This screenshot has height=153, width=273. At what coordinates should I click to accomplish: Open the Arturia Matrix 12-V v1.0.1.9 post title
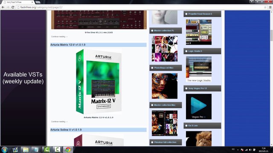[68, 45]
